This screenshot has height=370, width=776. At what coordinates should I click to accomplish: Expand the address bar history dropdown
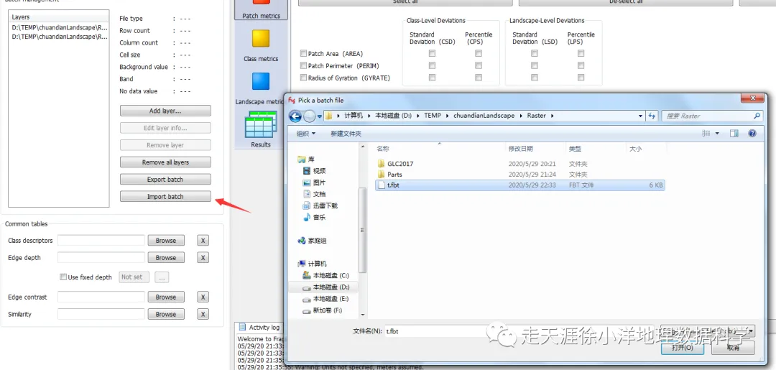[641, 116]
